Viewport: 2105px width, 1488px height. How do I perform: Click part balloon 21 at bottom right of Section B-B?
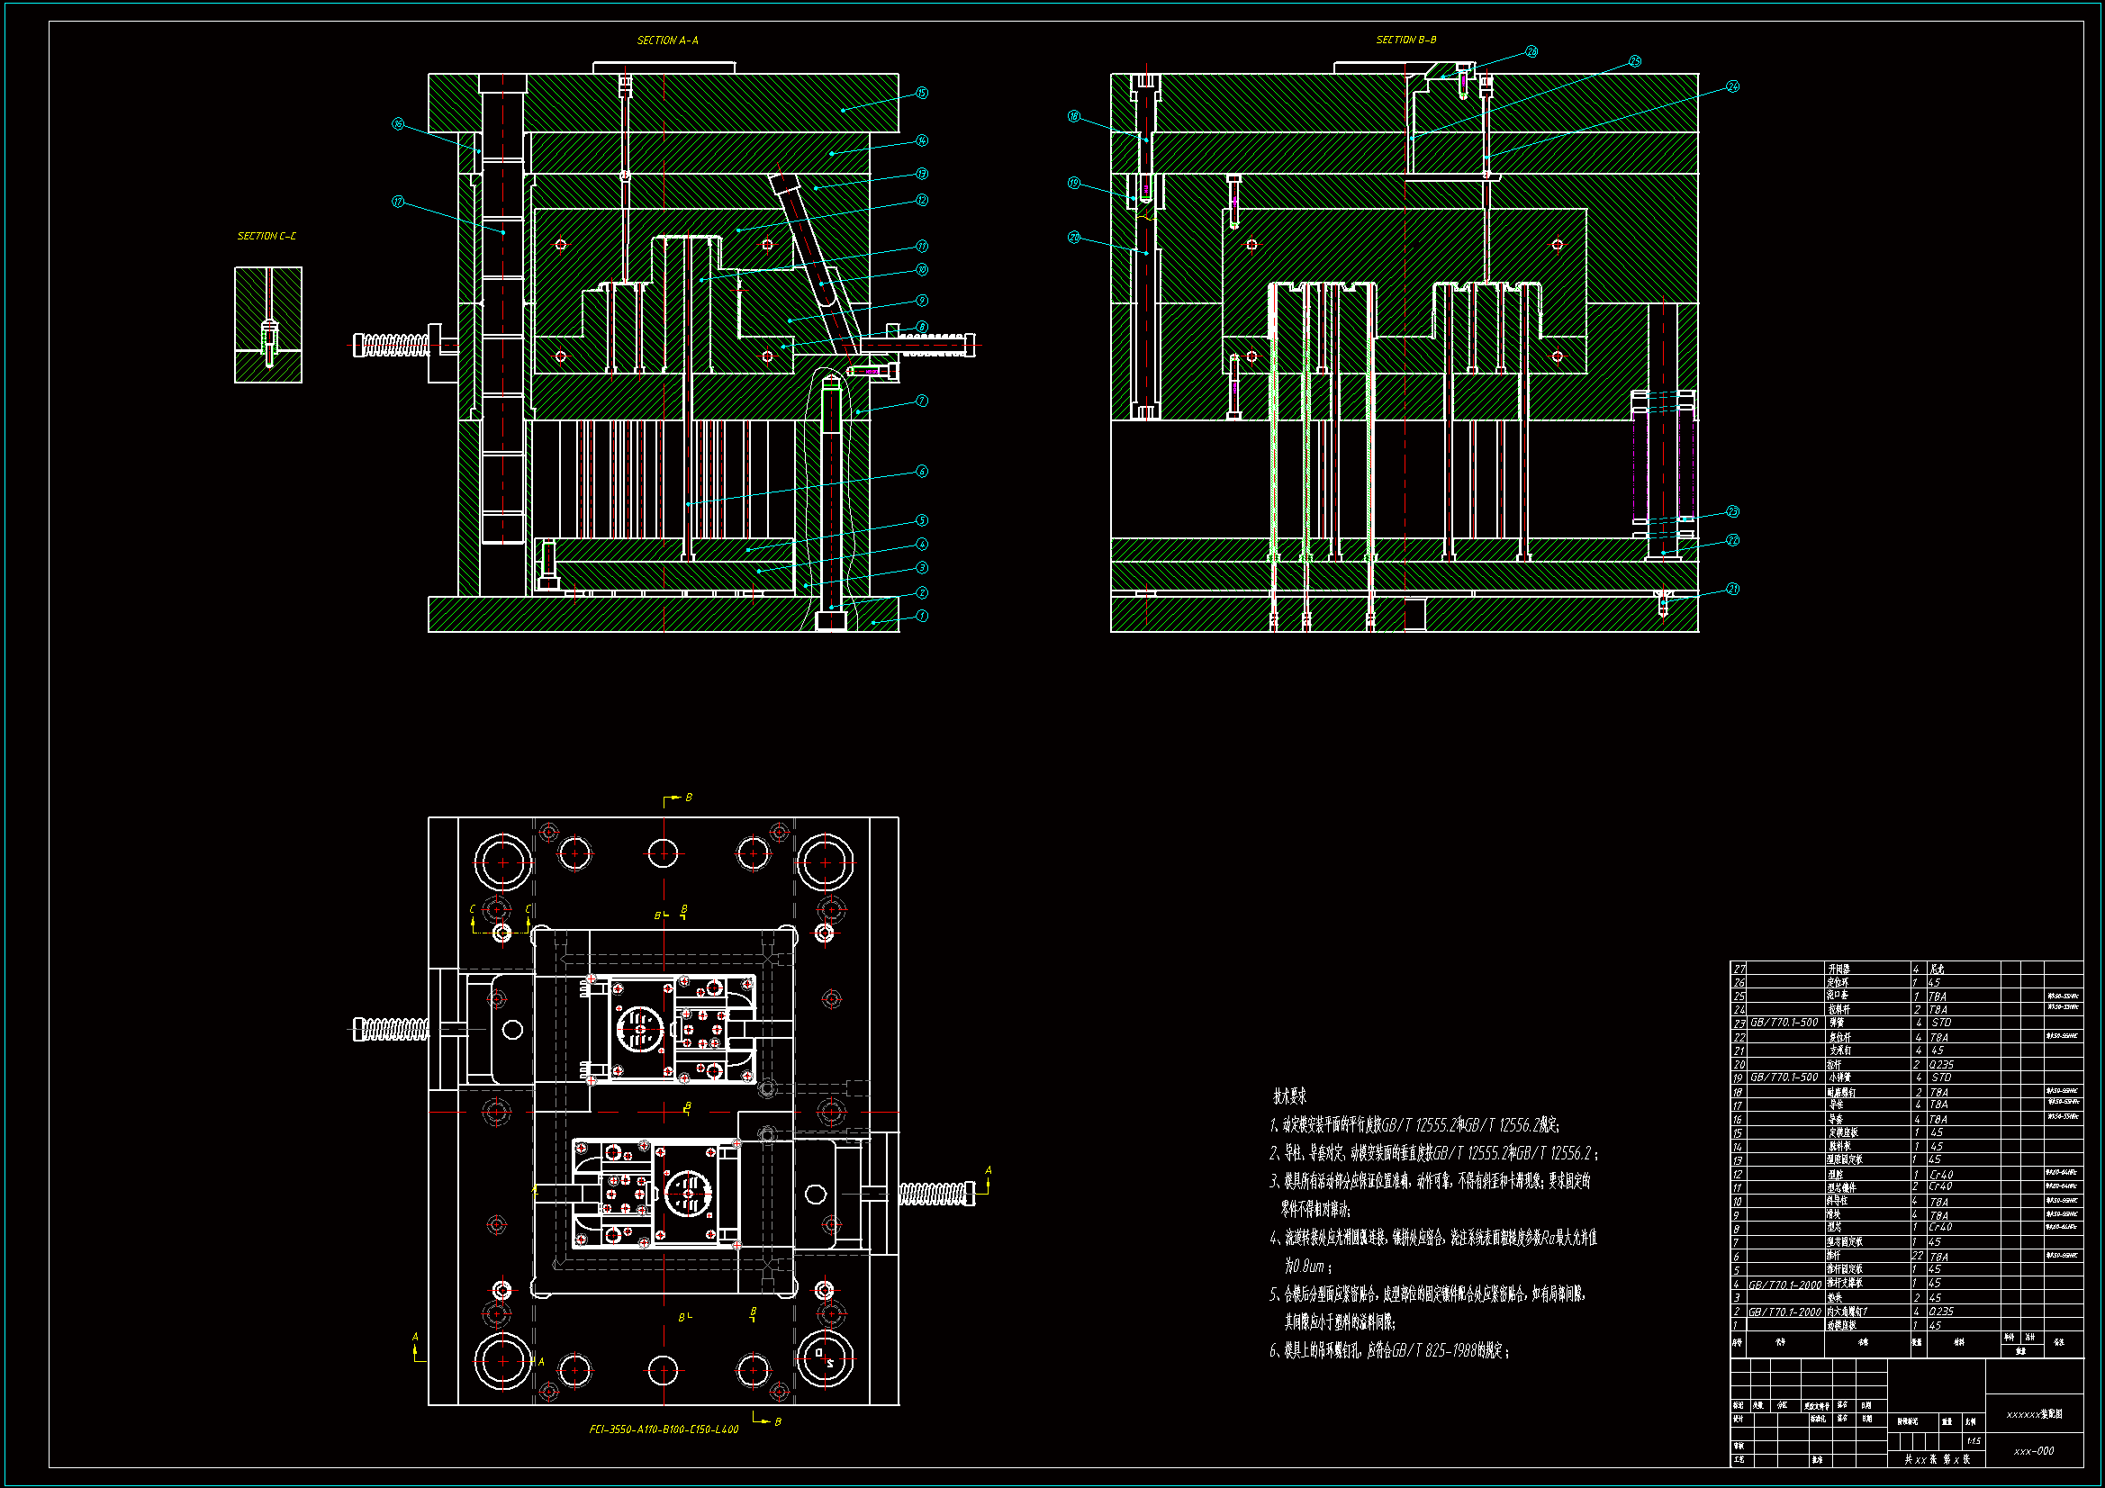coord(1732,590)
